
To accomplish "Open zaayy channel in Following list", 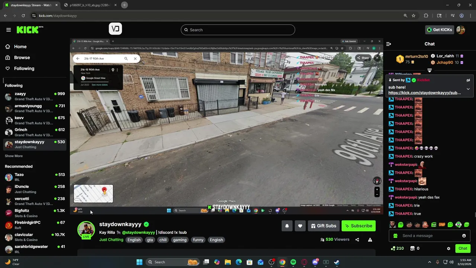I will [35, 96].
